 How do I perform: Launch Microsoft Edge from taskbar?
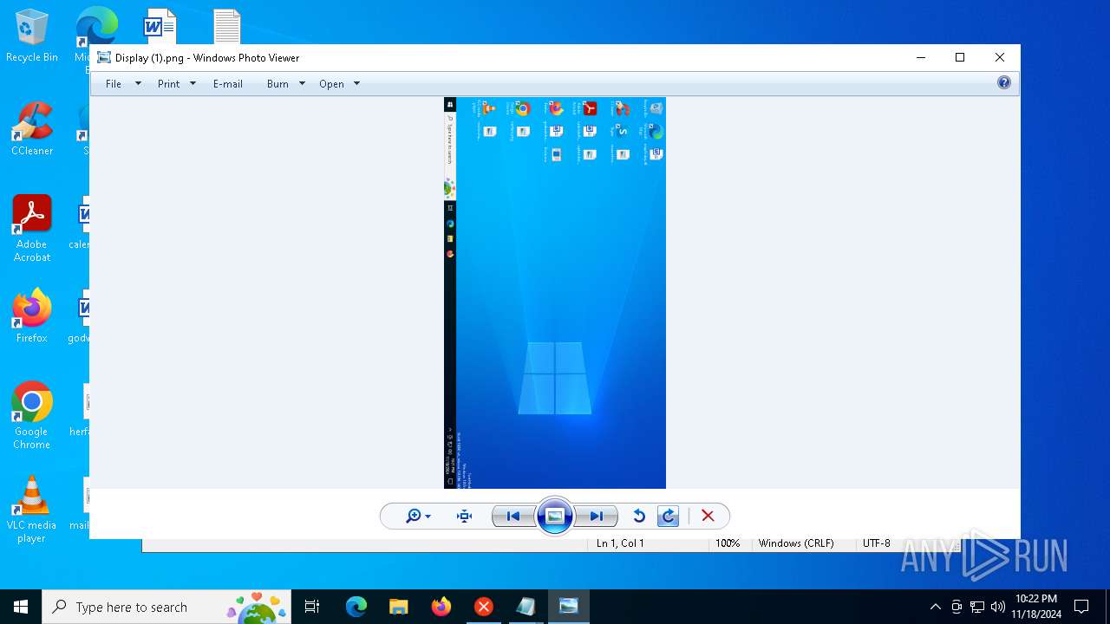(x=356, y=607)
